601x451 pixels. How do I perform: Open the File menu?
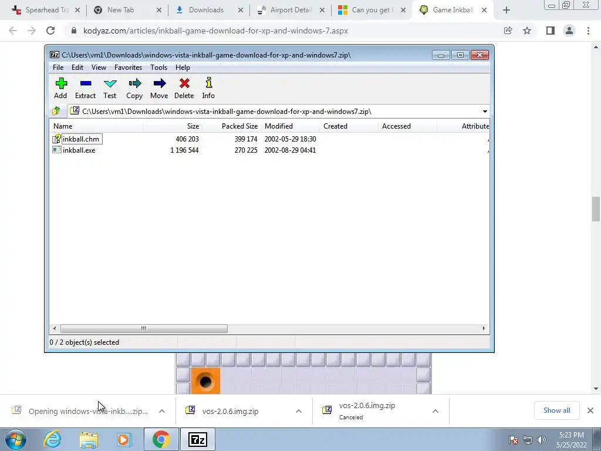pos(58,68)
